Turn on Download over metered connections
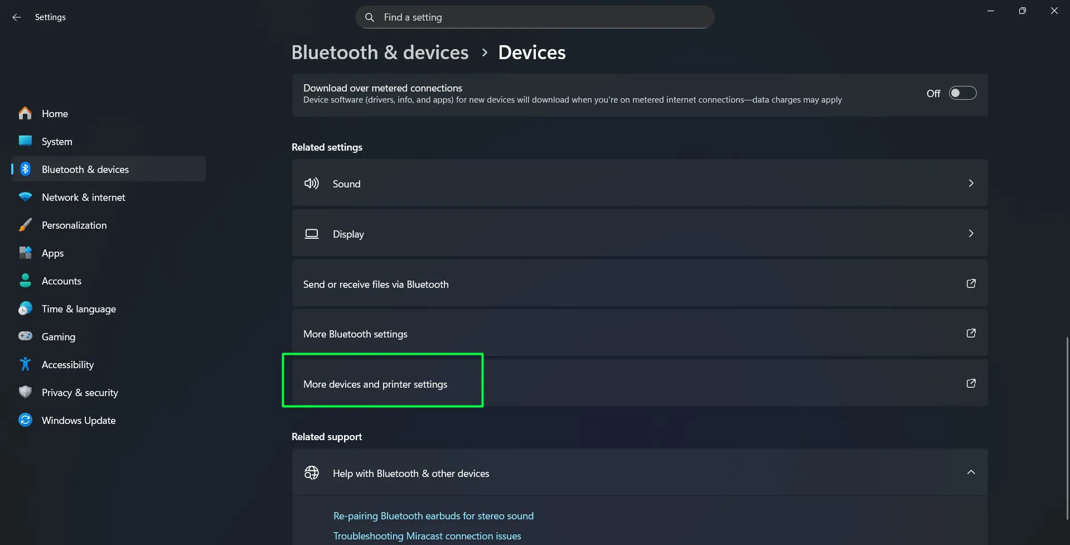 (962, 93)
